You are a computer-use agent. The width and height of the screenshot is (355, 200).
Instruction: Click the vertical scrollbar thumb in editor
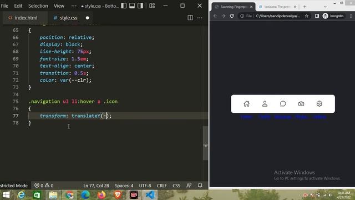pyautogui.click(x=205, y=143)
